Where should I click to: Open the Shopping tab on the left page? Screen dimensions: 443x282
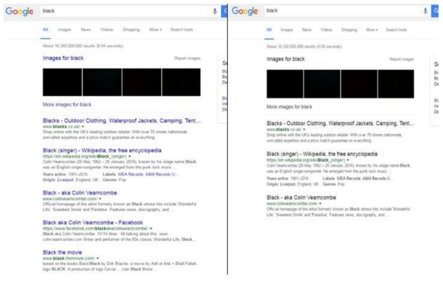[131, 30]
